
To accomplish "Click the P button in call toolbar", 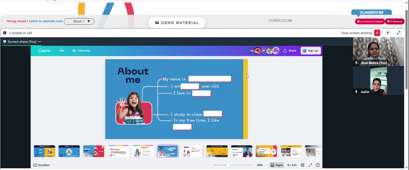I will [x=388, y=33].
